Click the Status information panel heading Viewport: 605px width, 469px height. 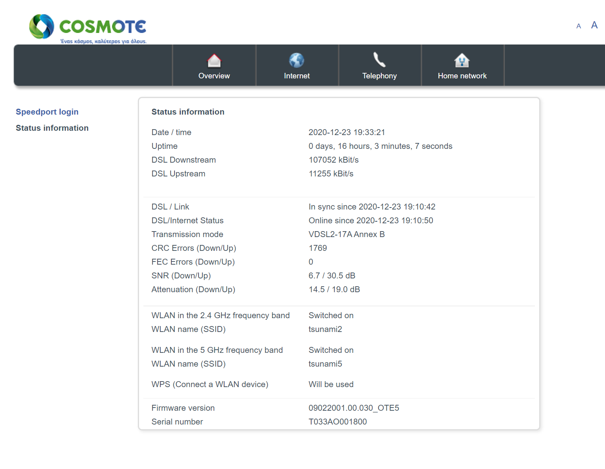coord(188,112)
